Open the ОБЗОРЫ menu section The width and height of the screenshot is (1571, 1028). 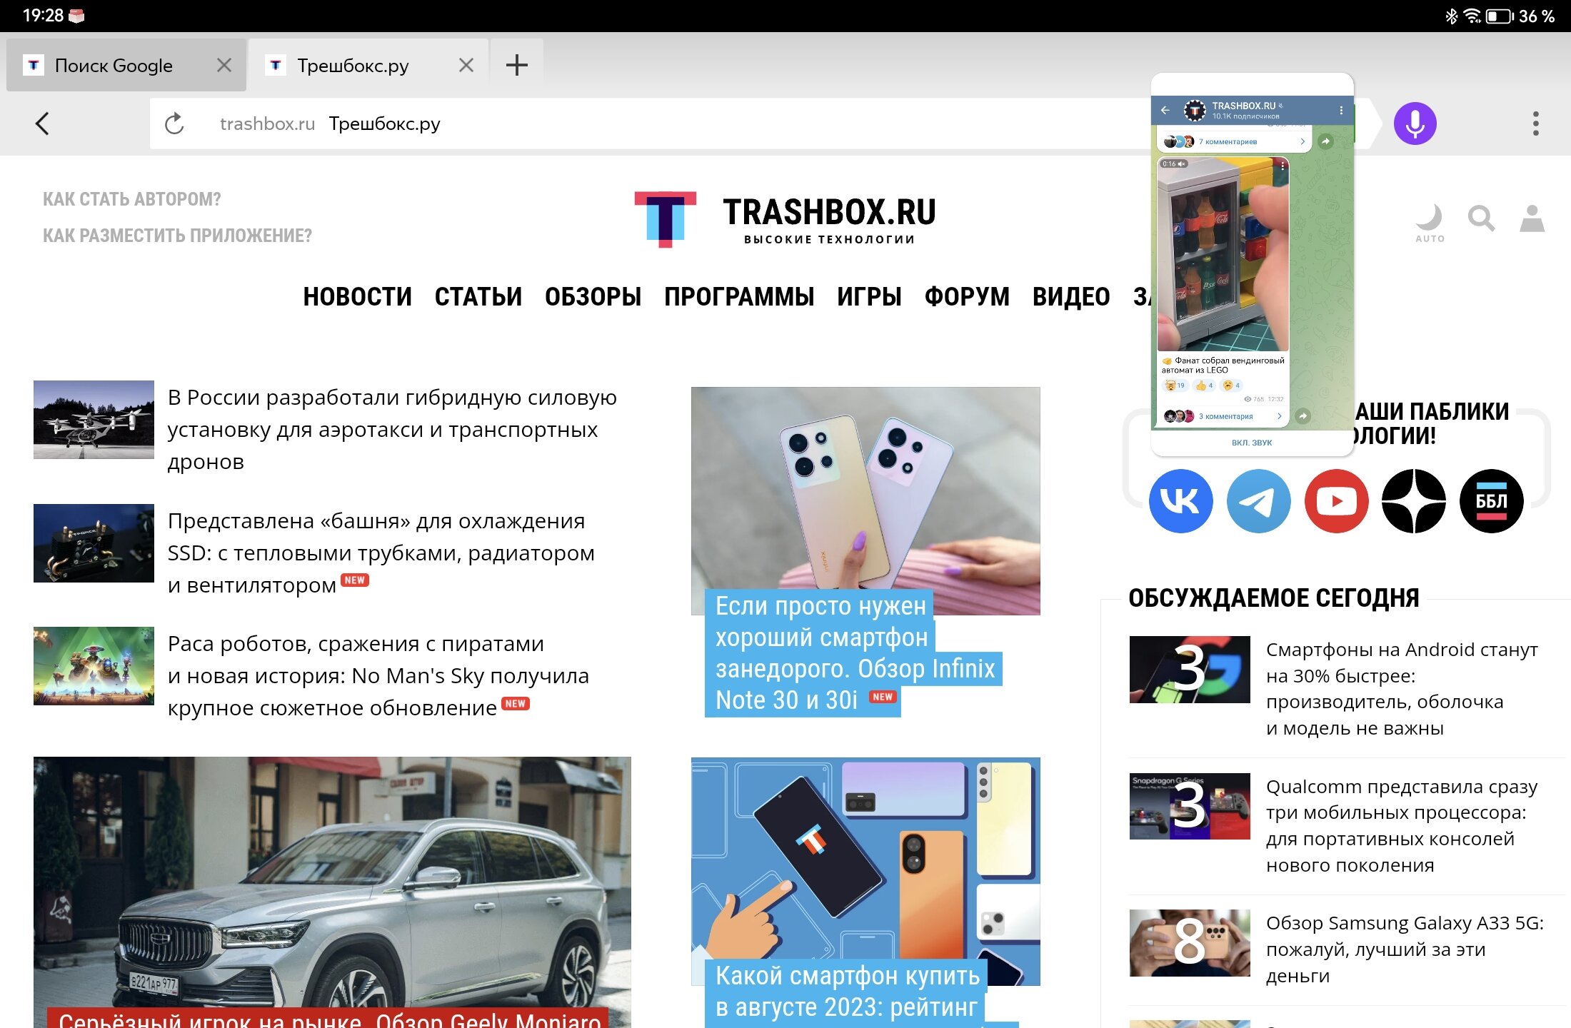[x=593, y=296]
